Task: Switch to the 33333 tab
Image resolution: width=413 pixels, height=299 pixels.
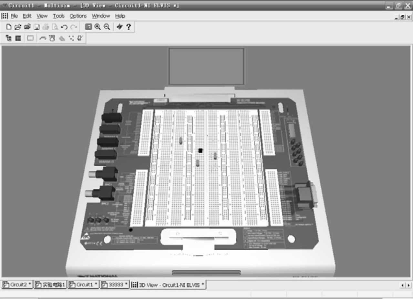Action: [x=115, y=285]
